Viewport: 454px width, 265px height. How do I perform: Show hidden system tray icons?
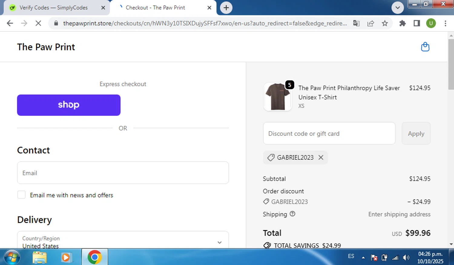pos(363,257)
